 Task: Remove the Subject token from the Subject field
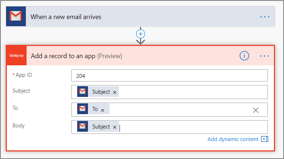tap(115, 92)
